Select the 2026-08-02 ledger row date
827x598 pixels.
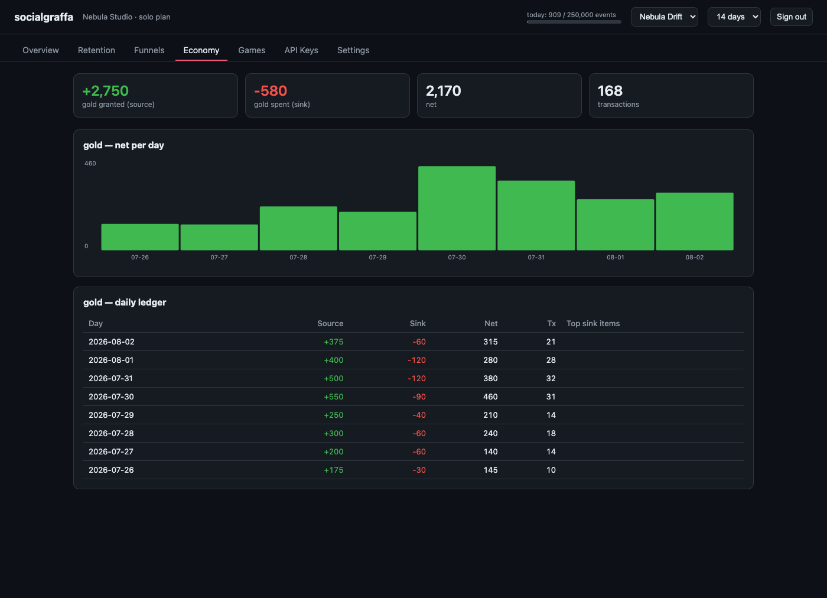112,342
